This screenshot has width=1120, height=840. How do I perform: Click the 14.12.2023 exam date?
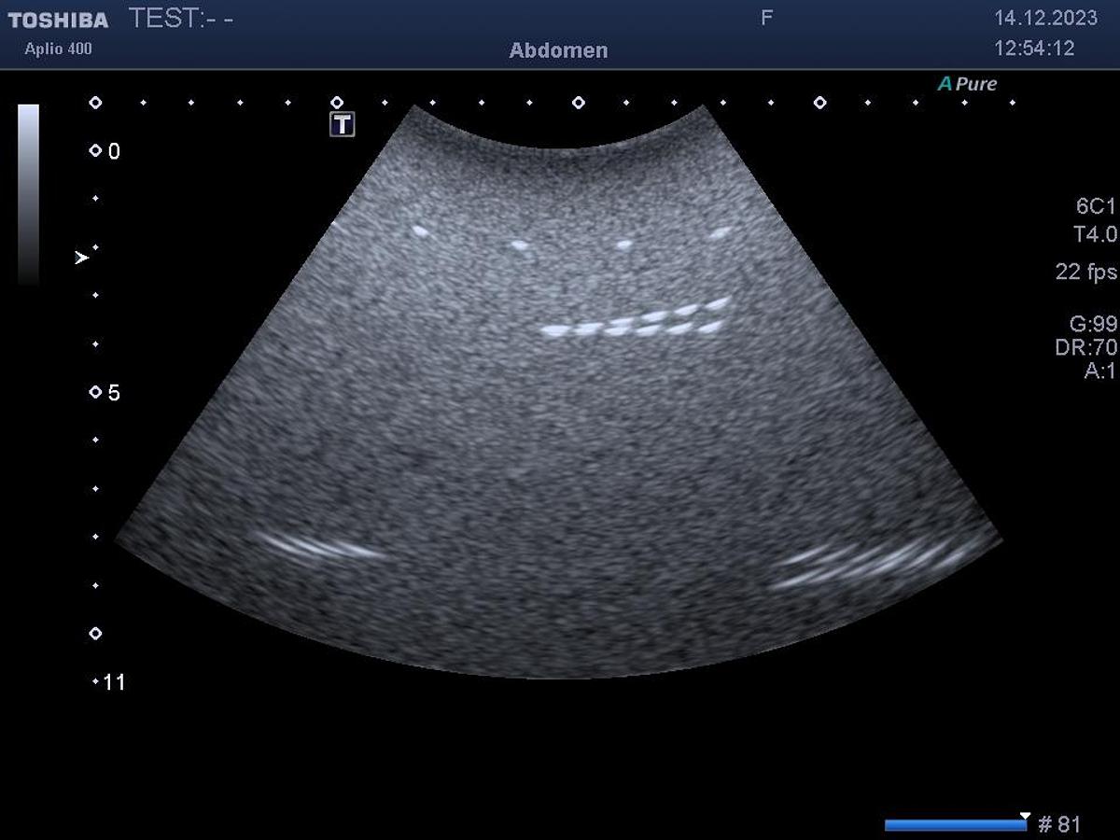point(1045,19)
